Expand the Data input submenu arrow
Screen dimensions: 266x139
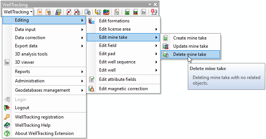[x=82, y=29]
